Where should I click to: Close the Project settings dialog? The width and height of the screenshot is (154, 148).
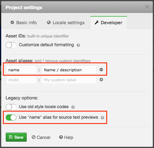coord(147,7)
